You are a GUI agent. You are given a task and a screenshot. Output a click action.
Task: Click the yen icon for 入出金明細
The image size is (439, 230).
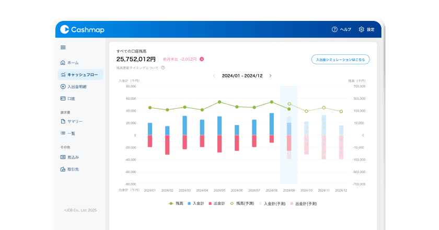pyautogui.click(x=63, y=87)
